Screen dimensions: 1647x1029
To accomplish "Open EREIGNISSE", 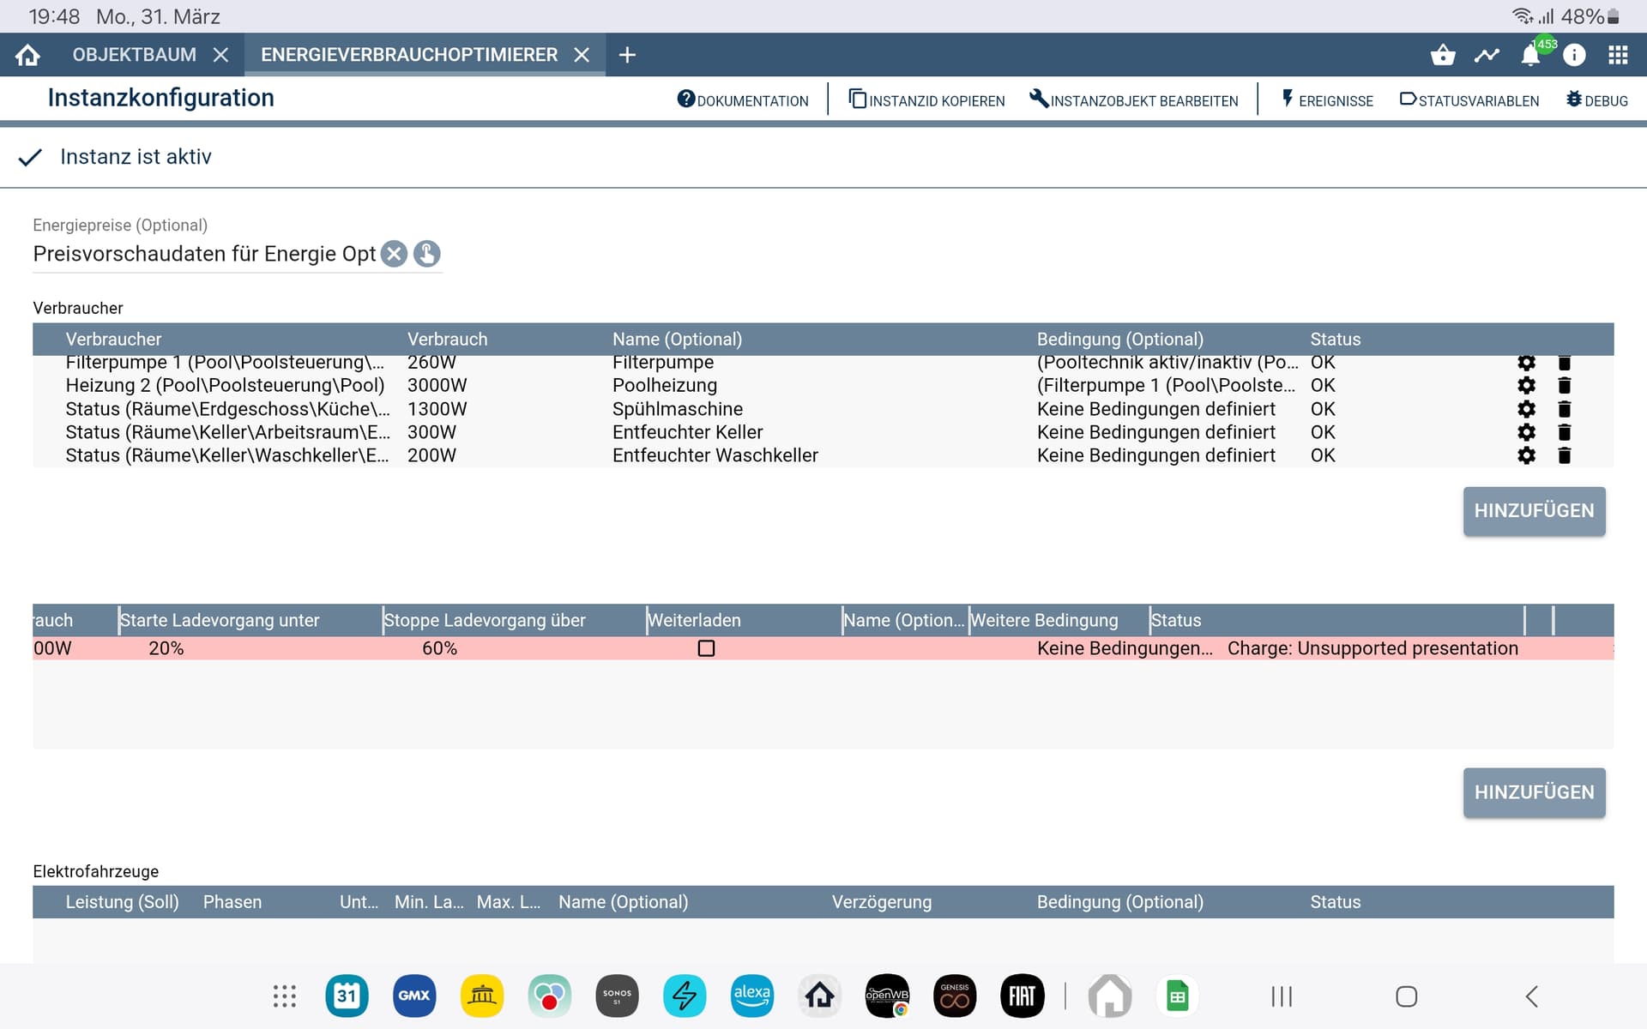I will (1327, 100).
